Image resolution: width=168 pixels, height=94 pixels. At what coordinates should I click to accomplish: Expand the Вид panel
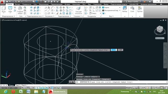click(111, 16)
